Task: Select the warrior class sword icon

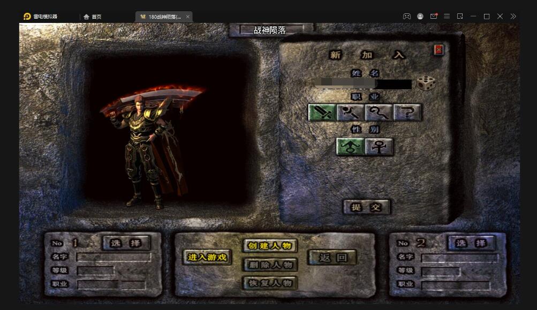Action: (322, 112)
